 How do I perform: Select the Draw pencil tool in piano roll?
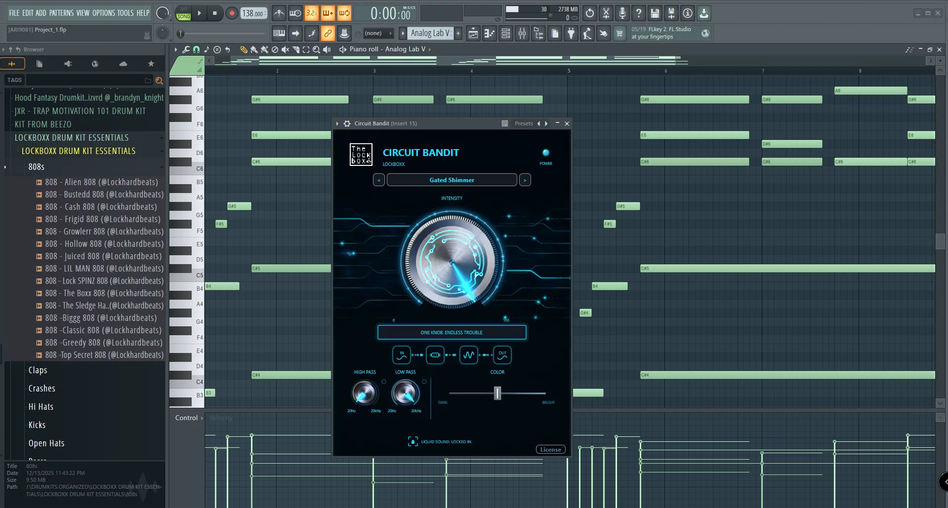coord(243,49)
